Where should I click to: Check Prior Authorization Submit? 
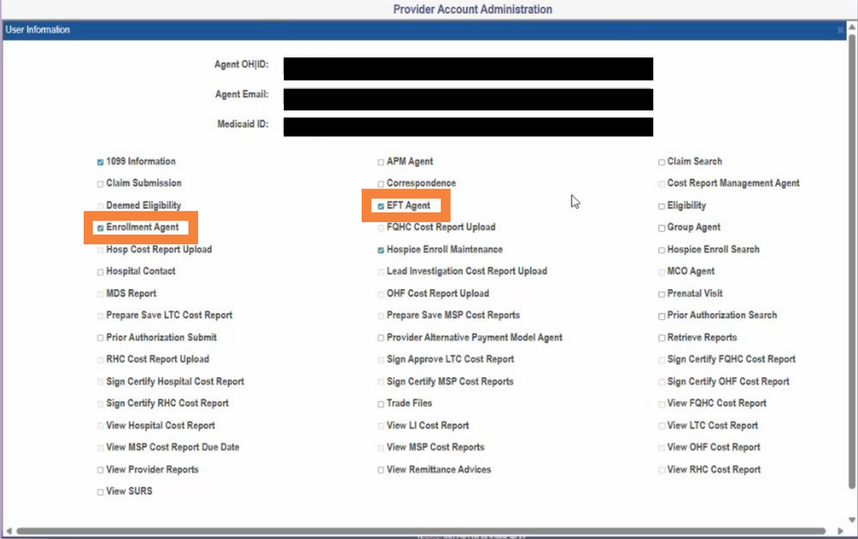[100, 338]
